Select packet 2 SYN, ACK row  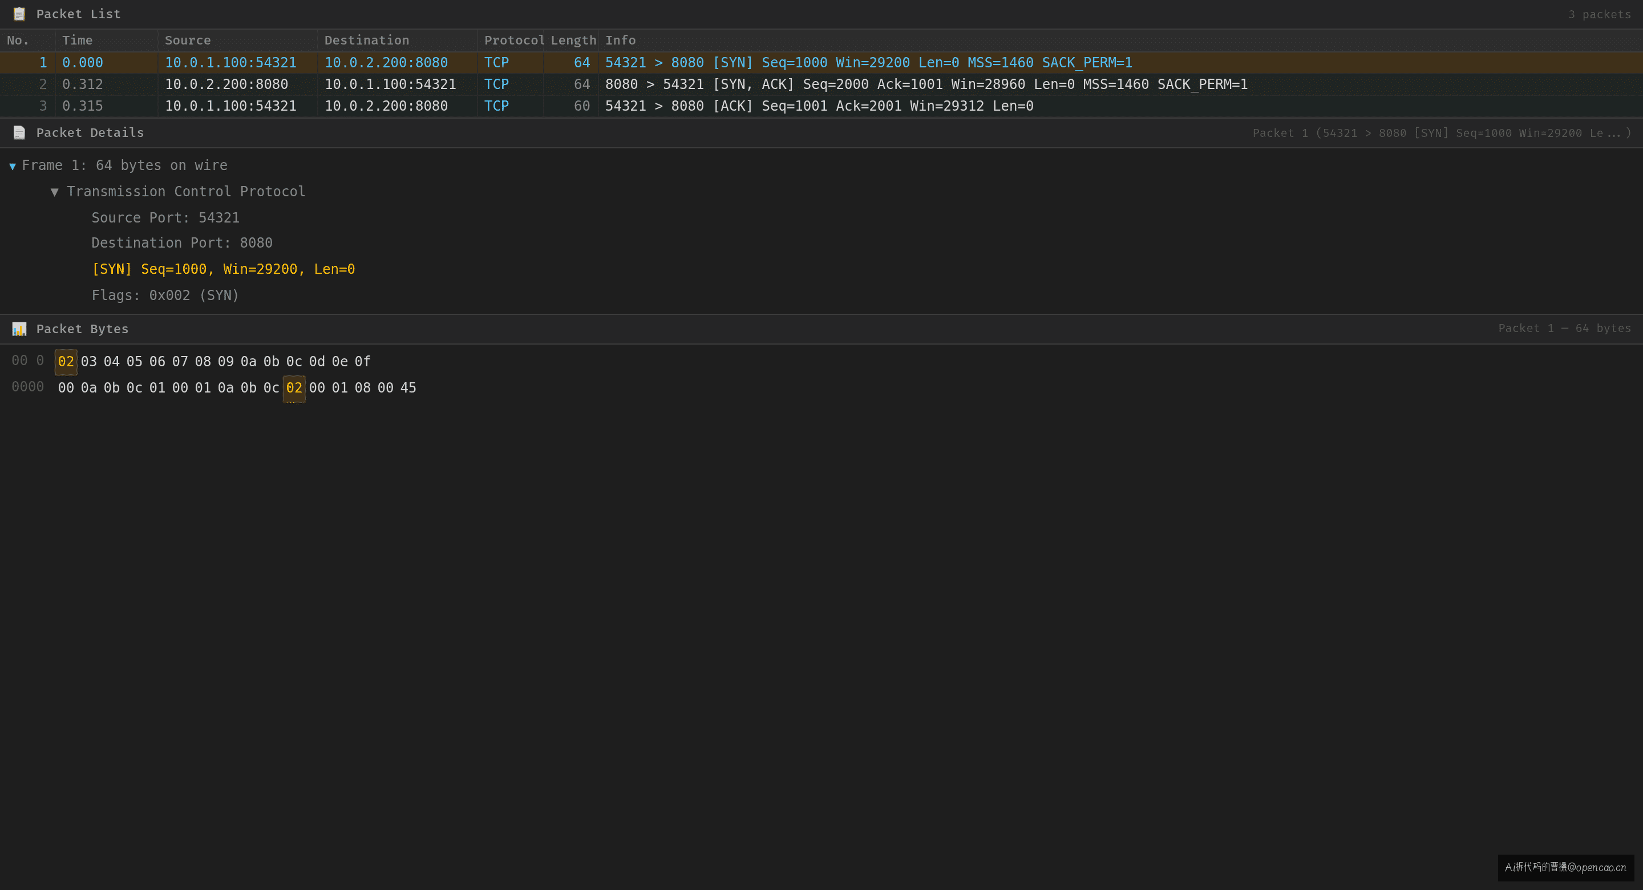click(x=821, y=84)
